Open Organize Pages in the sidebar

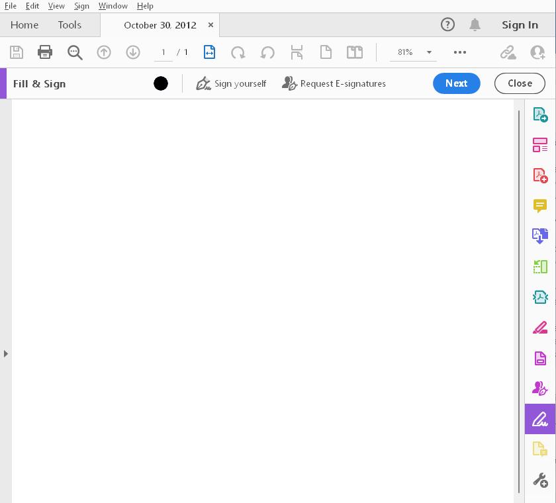click(540, 266)
